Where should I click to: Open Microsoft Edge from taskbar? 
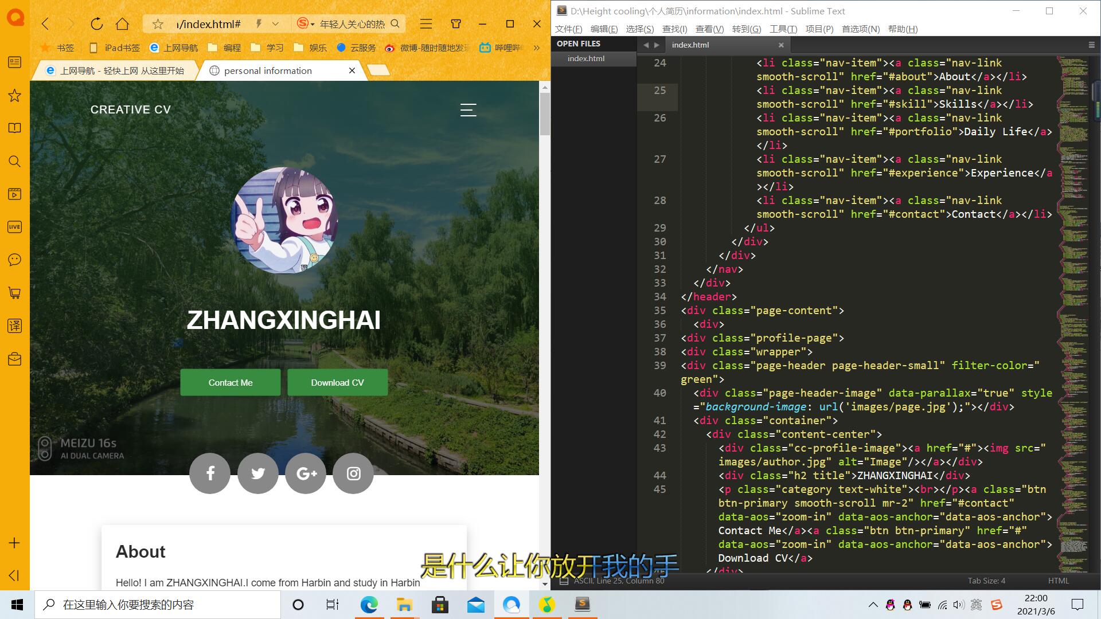(x=369, y=605)
